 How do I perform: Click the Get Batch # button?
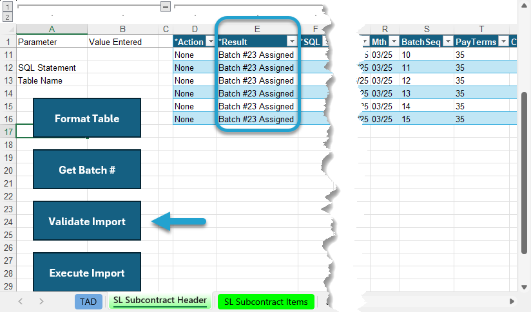[x=87, y=169]
